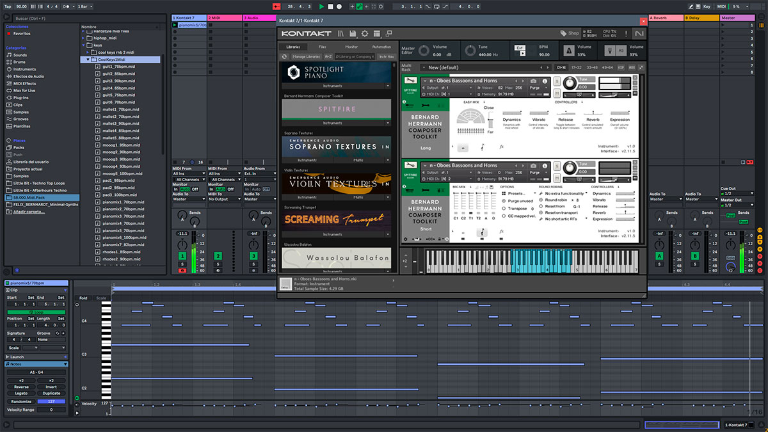
Task: Open wrench edit icon of second Oboes instrument
Action: (410, 166)
